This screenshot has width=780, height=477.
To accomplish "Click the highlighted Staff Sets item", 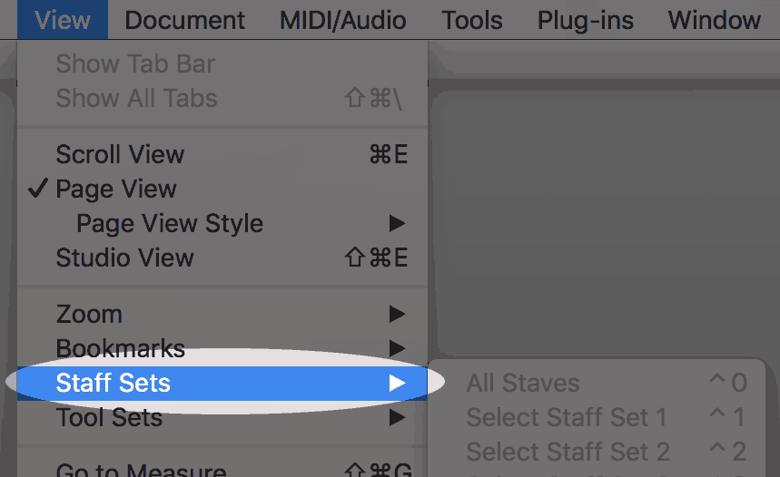I will (222, 383).
